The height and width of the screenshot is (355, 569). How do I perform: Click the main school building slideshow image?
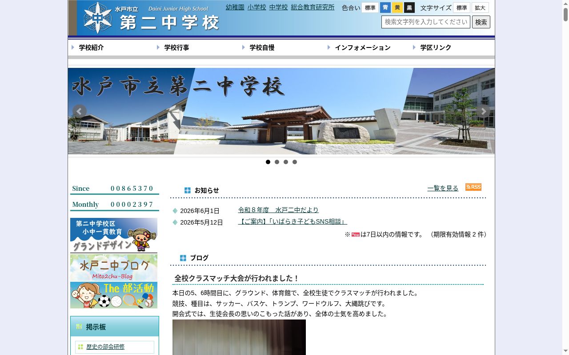tap(281, 111)
